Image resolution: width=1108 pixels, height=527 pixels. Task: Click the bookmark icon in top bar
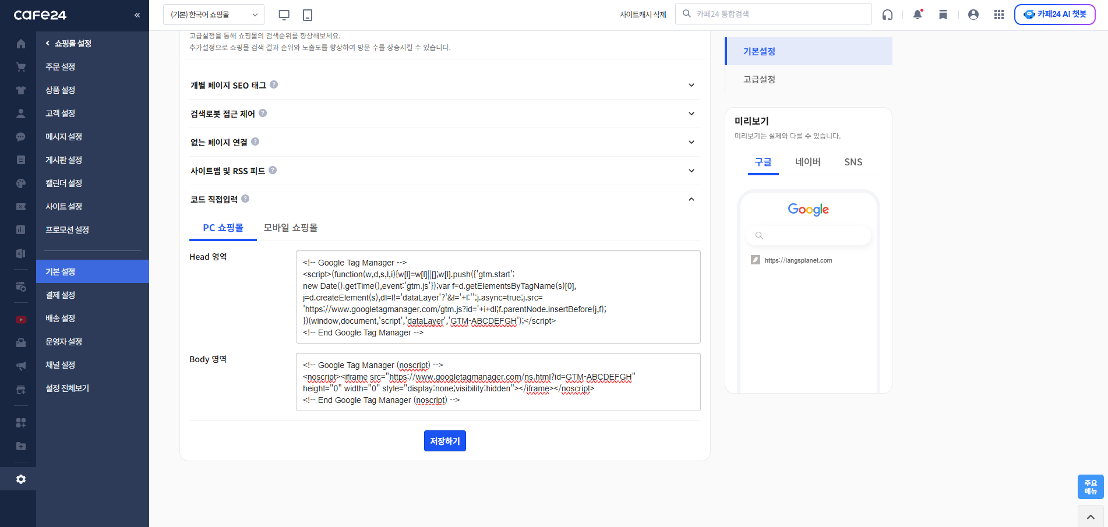tap(943, 15)
